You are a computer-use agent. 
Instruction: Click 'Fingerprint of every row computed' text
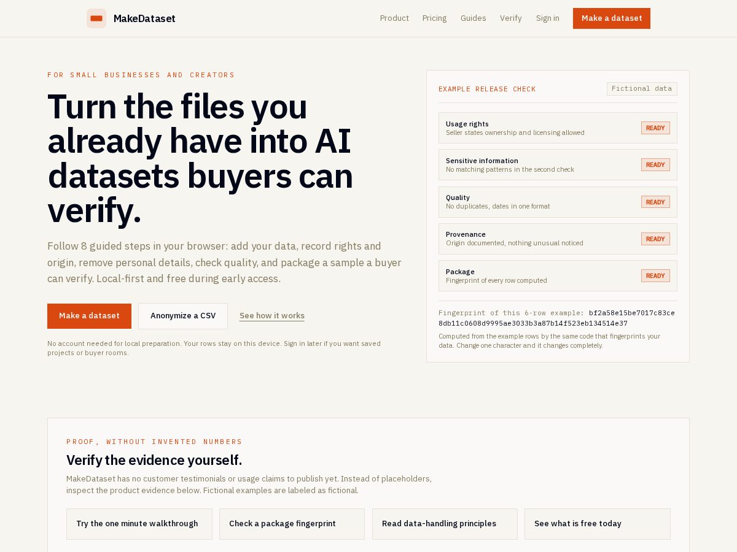[x=496, y=280]
